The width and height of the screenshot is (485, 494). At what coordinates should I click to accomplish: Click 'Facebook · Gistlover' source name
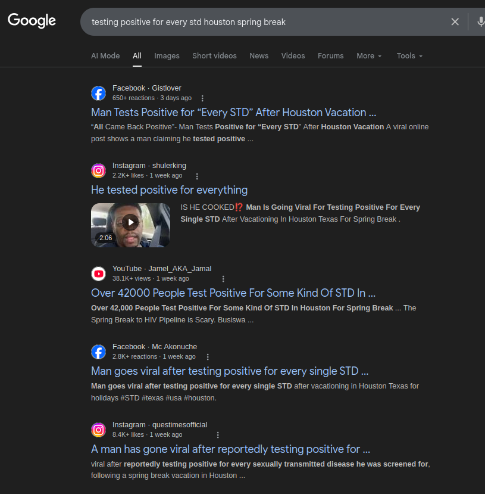[x=147, y=88]
